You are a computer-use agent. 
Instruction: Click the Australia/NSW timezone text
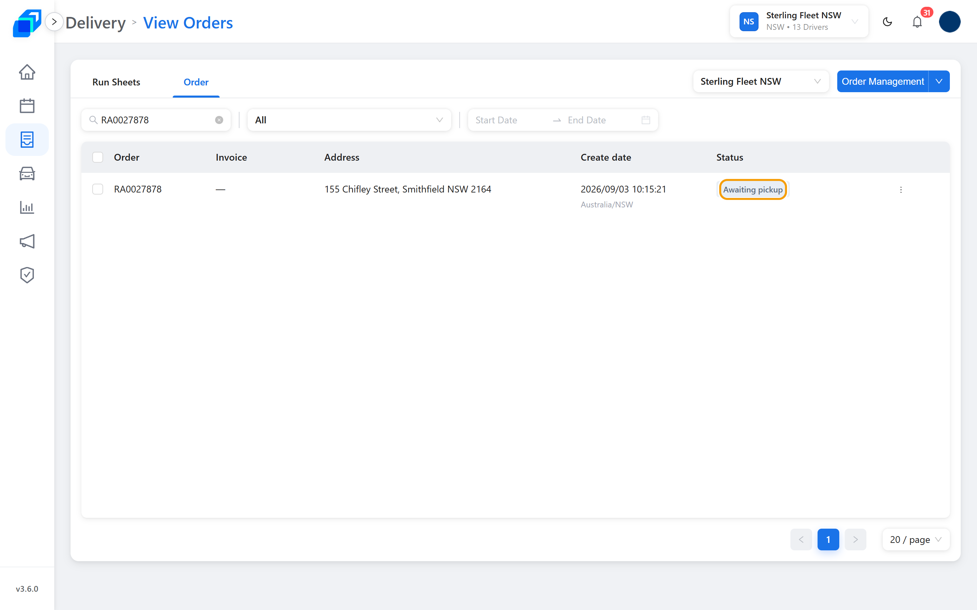(x=607, y=205)
